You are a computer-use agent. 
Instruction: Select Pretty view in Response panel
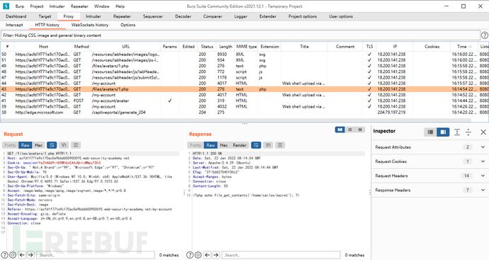[196, 145]
